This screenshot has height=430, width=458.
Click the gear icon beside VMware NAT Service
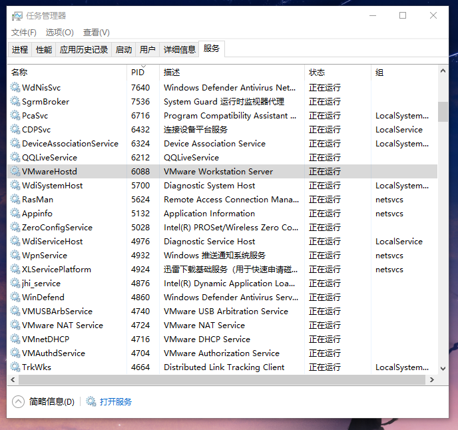click(15, 325)
